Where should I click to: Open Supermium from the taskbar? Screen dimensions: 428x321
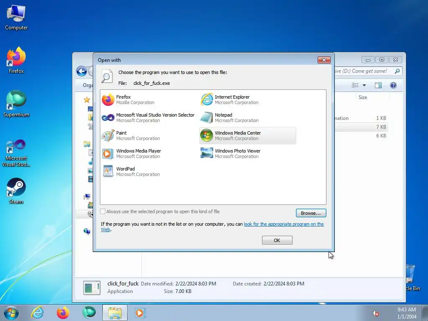[x=89, y=313]
